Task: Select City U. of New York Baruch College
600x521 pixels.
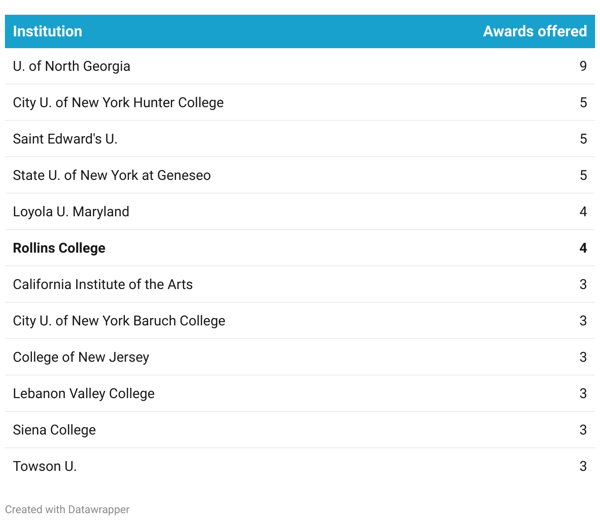Action: point(119,321)
